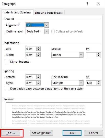Click the Body Text outline level box
This screenshot has width=105, height=138.
(35, 31)
